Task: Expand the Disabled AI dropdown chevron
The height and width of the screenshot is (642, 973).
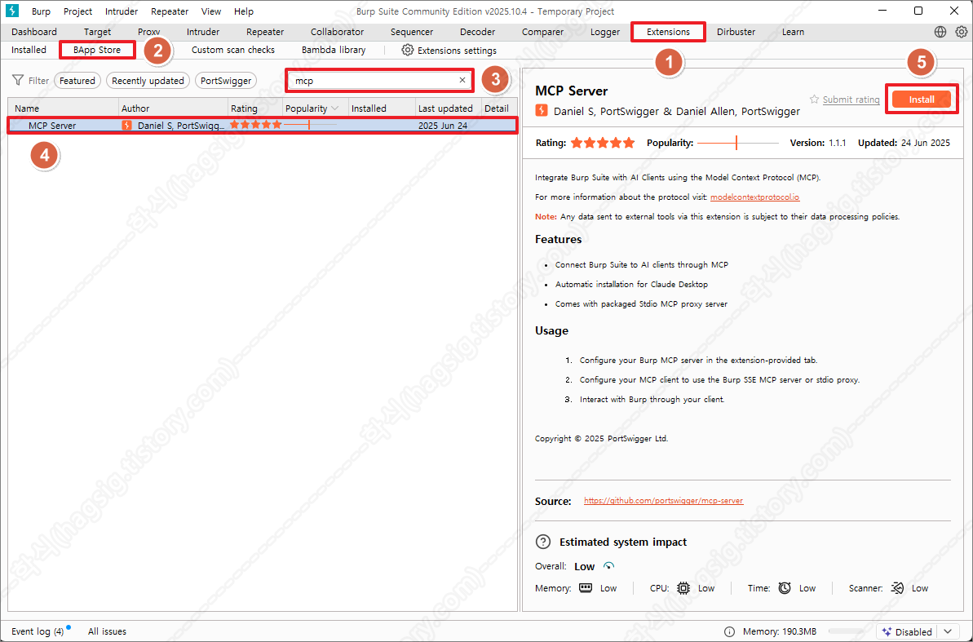Action: pyautogui.click(x=948, y=631)
